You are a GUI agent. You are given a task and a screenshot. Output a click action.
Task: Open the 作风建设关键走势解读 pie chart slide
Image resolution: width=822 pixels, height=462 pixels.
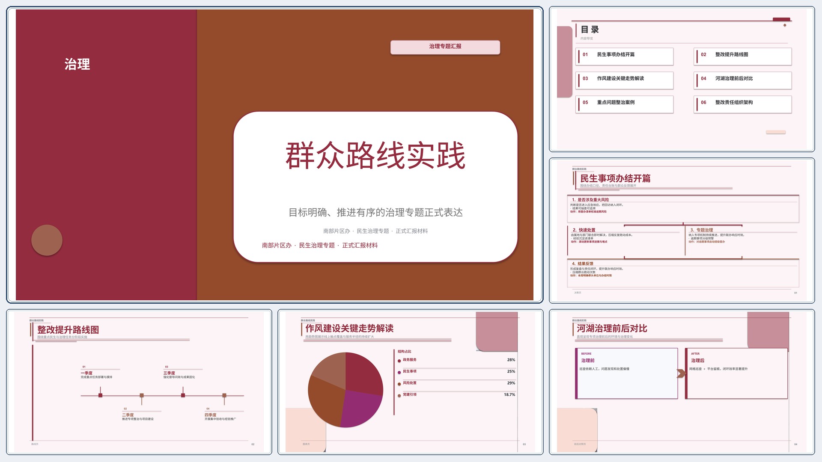(410, 382)
